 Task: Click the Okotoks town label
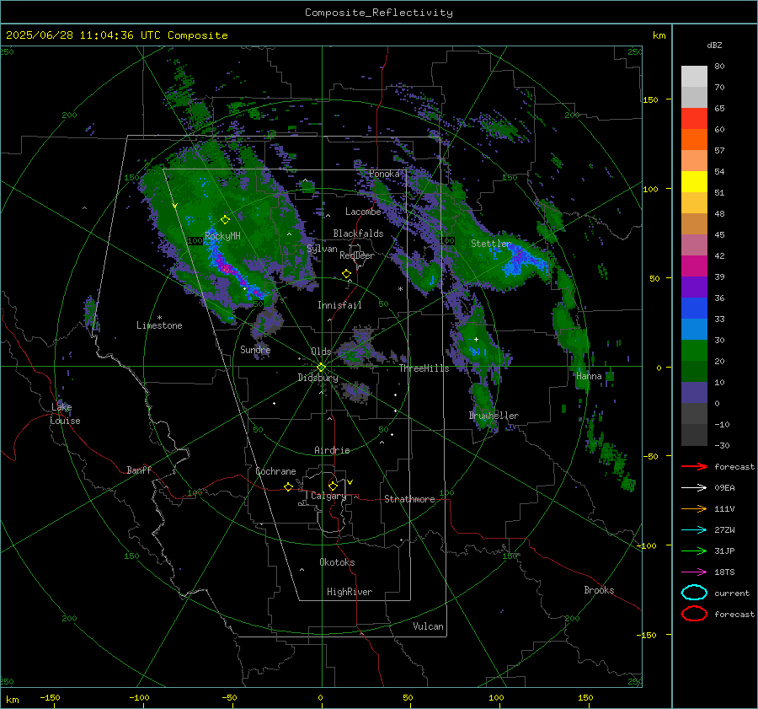pyautogui.click(x=337, y=562)
